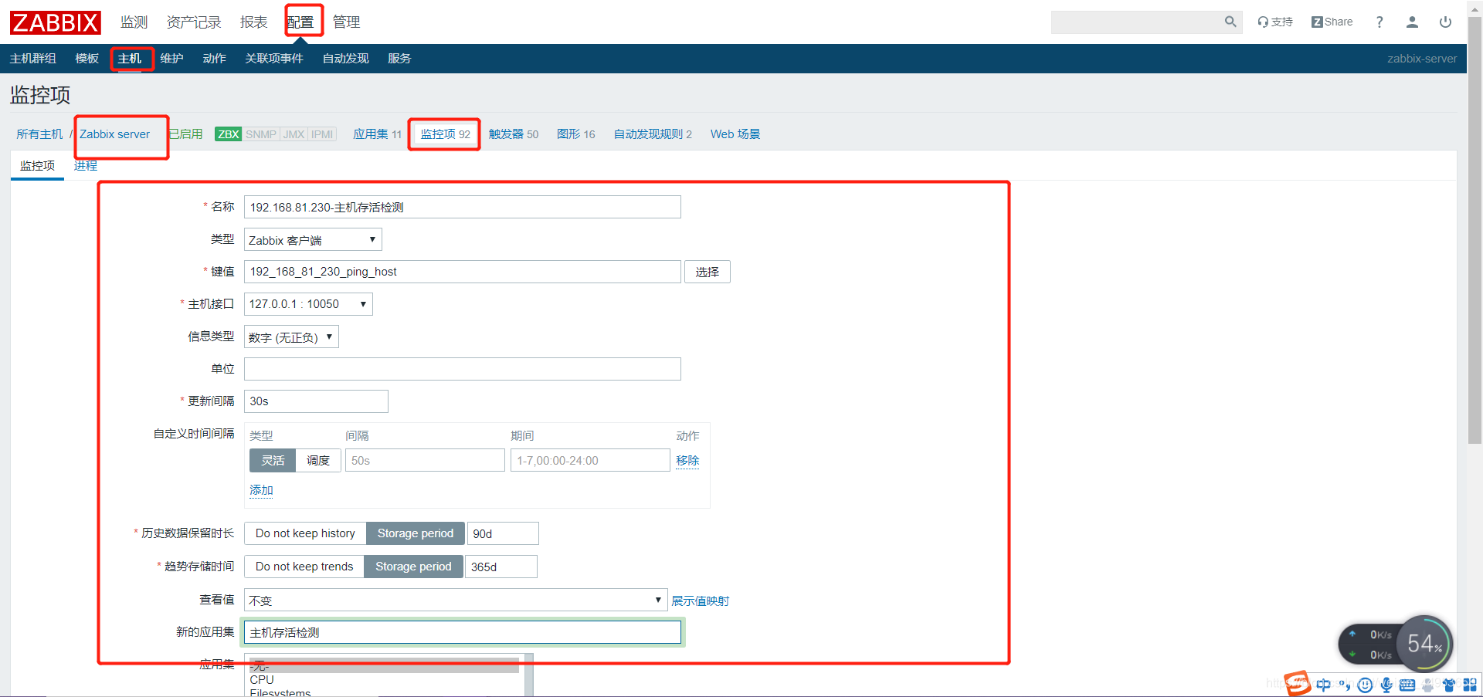
Task: Open the user profile icon
Action: point(1412,22)
